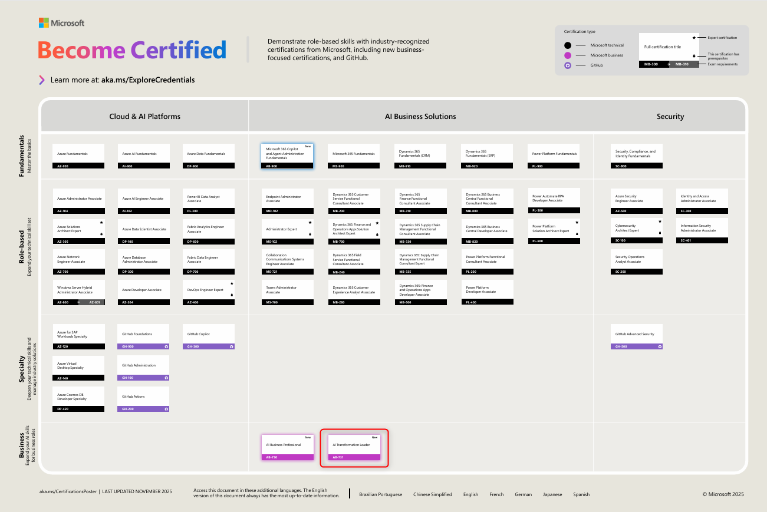Screen dimensions: 767x512
Task: Click the lock on Power Platform Solution Architect Expert
Action: [577, 234]
